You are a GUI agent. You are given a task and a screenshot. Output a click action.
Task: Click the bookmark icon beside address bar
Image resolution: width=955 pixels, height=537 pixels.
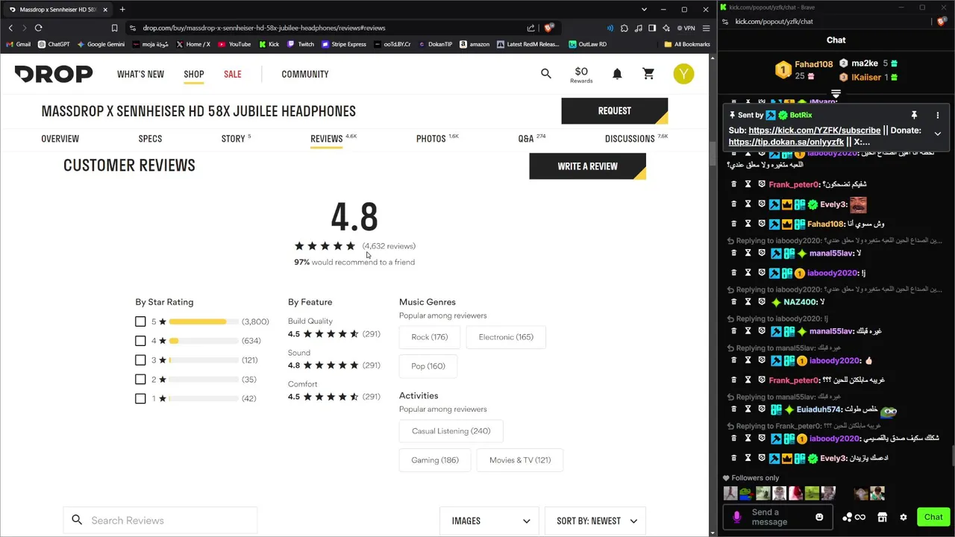pyautogui.click(x=114, y=28)
